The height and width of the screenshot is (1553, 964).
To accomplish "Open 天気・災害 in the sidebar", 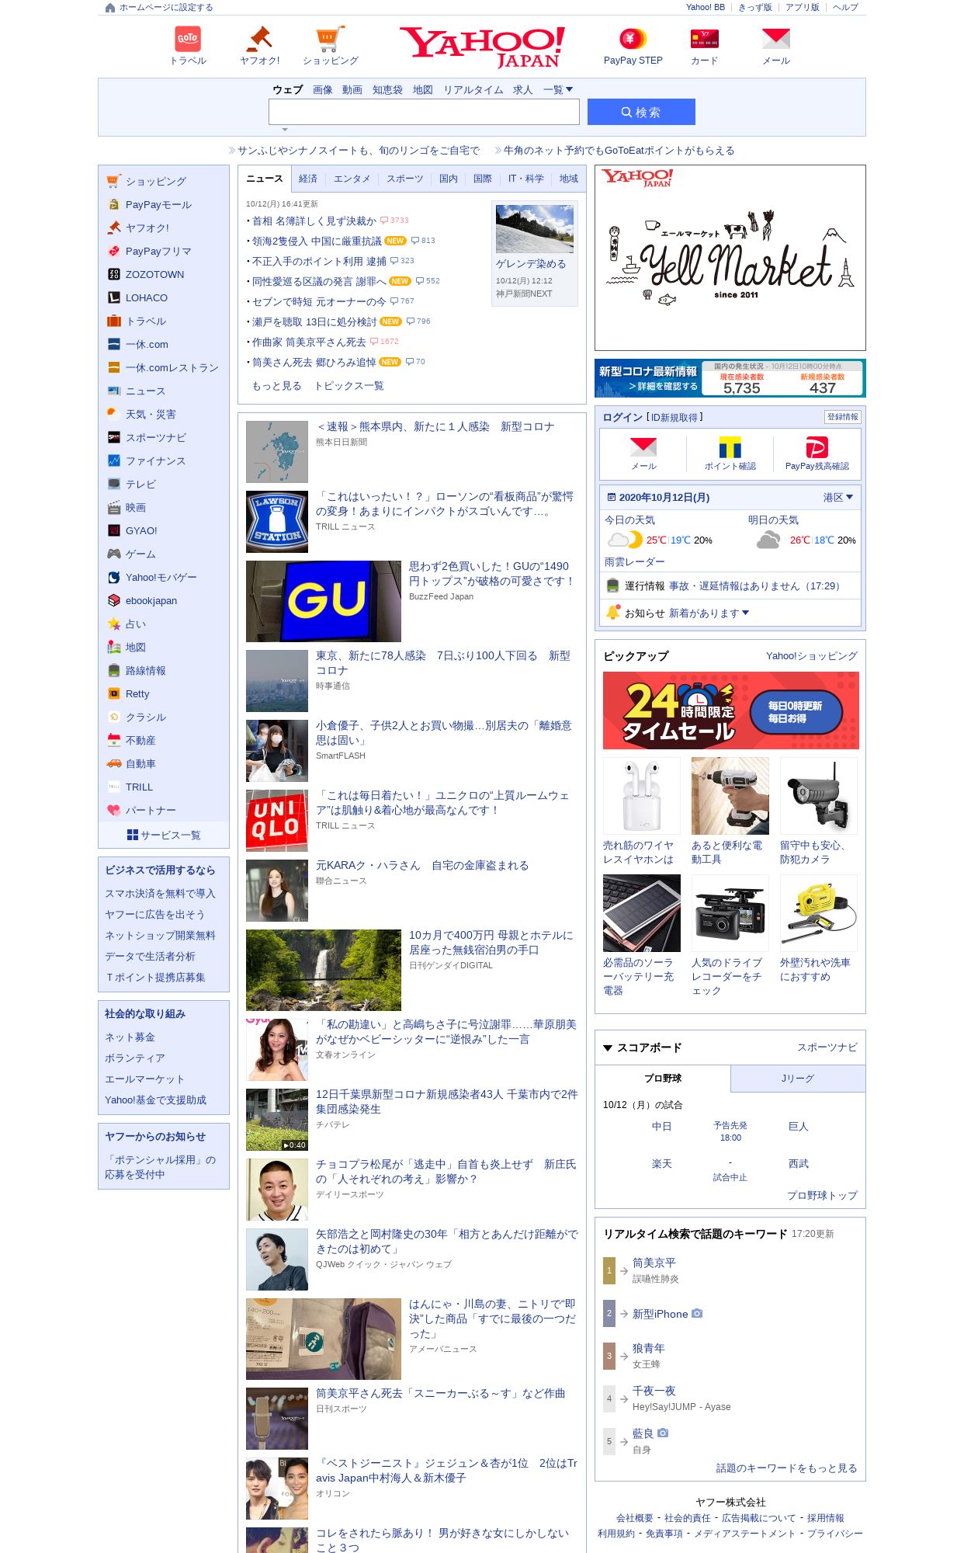I will pyautogui.click(x=151, y=415).
